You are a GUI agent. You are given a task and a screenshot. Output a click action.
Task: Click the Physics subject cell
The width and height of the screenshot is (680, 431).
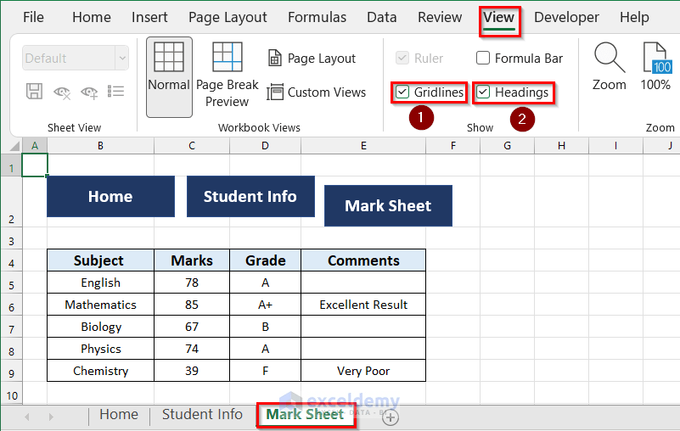(101, 349)
